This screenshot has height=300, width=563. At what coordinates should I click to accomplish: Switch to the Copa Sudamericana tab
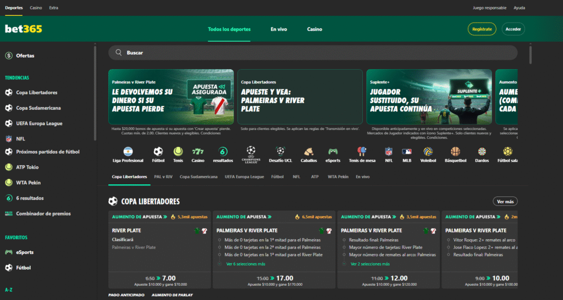point(198,177)
